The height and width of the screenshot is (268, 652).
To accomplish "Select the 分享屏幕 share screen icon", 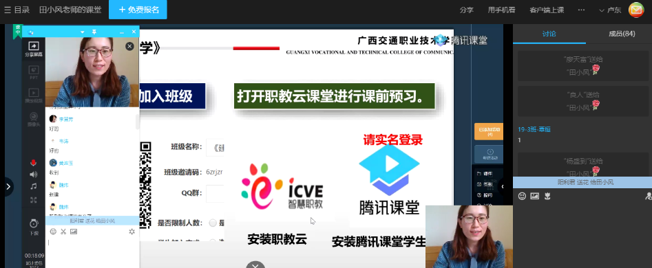I will click(34, 49).
